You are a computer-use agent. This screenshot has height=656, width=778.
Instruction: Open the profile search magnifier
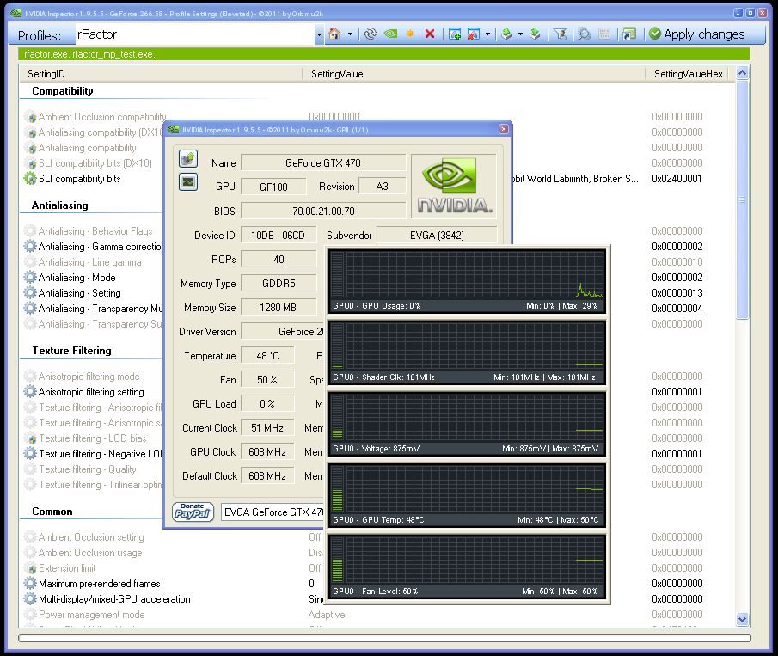tap(584, 34)
